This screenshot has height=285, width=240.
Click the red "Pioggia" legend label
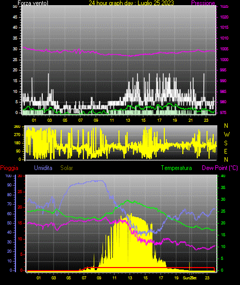(9, 168)
